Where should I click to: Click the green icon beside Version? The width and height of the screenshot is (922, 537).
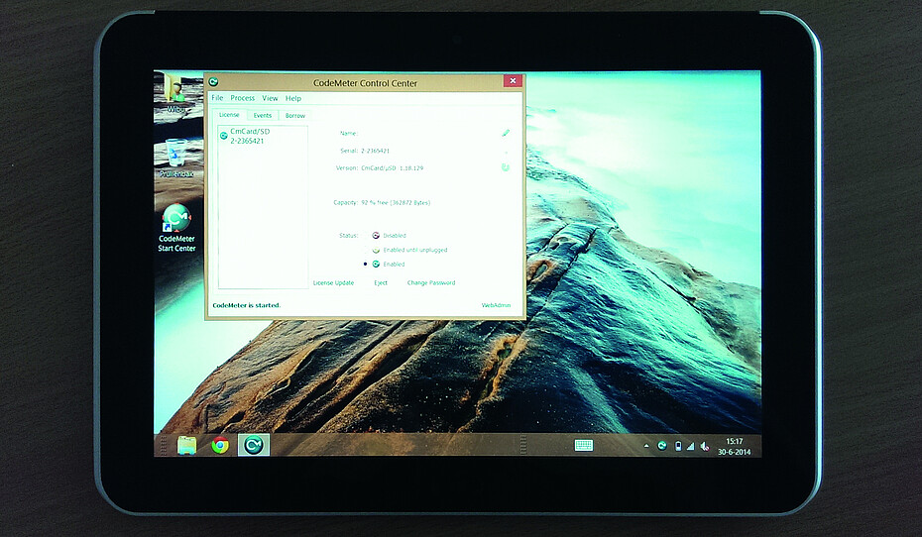[505, 168]
